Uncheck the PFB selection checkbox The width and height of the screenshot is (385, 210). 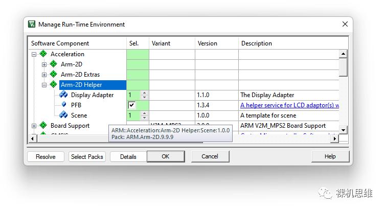[132, 105]
